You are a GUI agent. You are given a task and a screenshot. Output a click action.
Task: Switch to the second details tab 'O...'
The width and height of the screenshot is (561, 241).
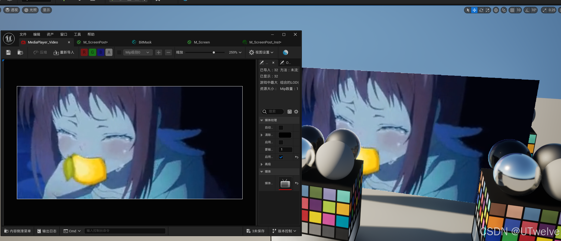286,63
